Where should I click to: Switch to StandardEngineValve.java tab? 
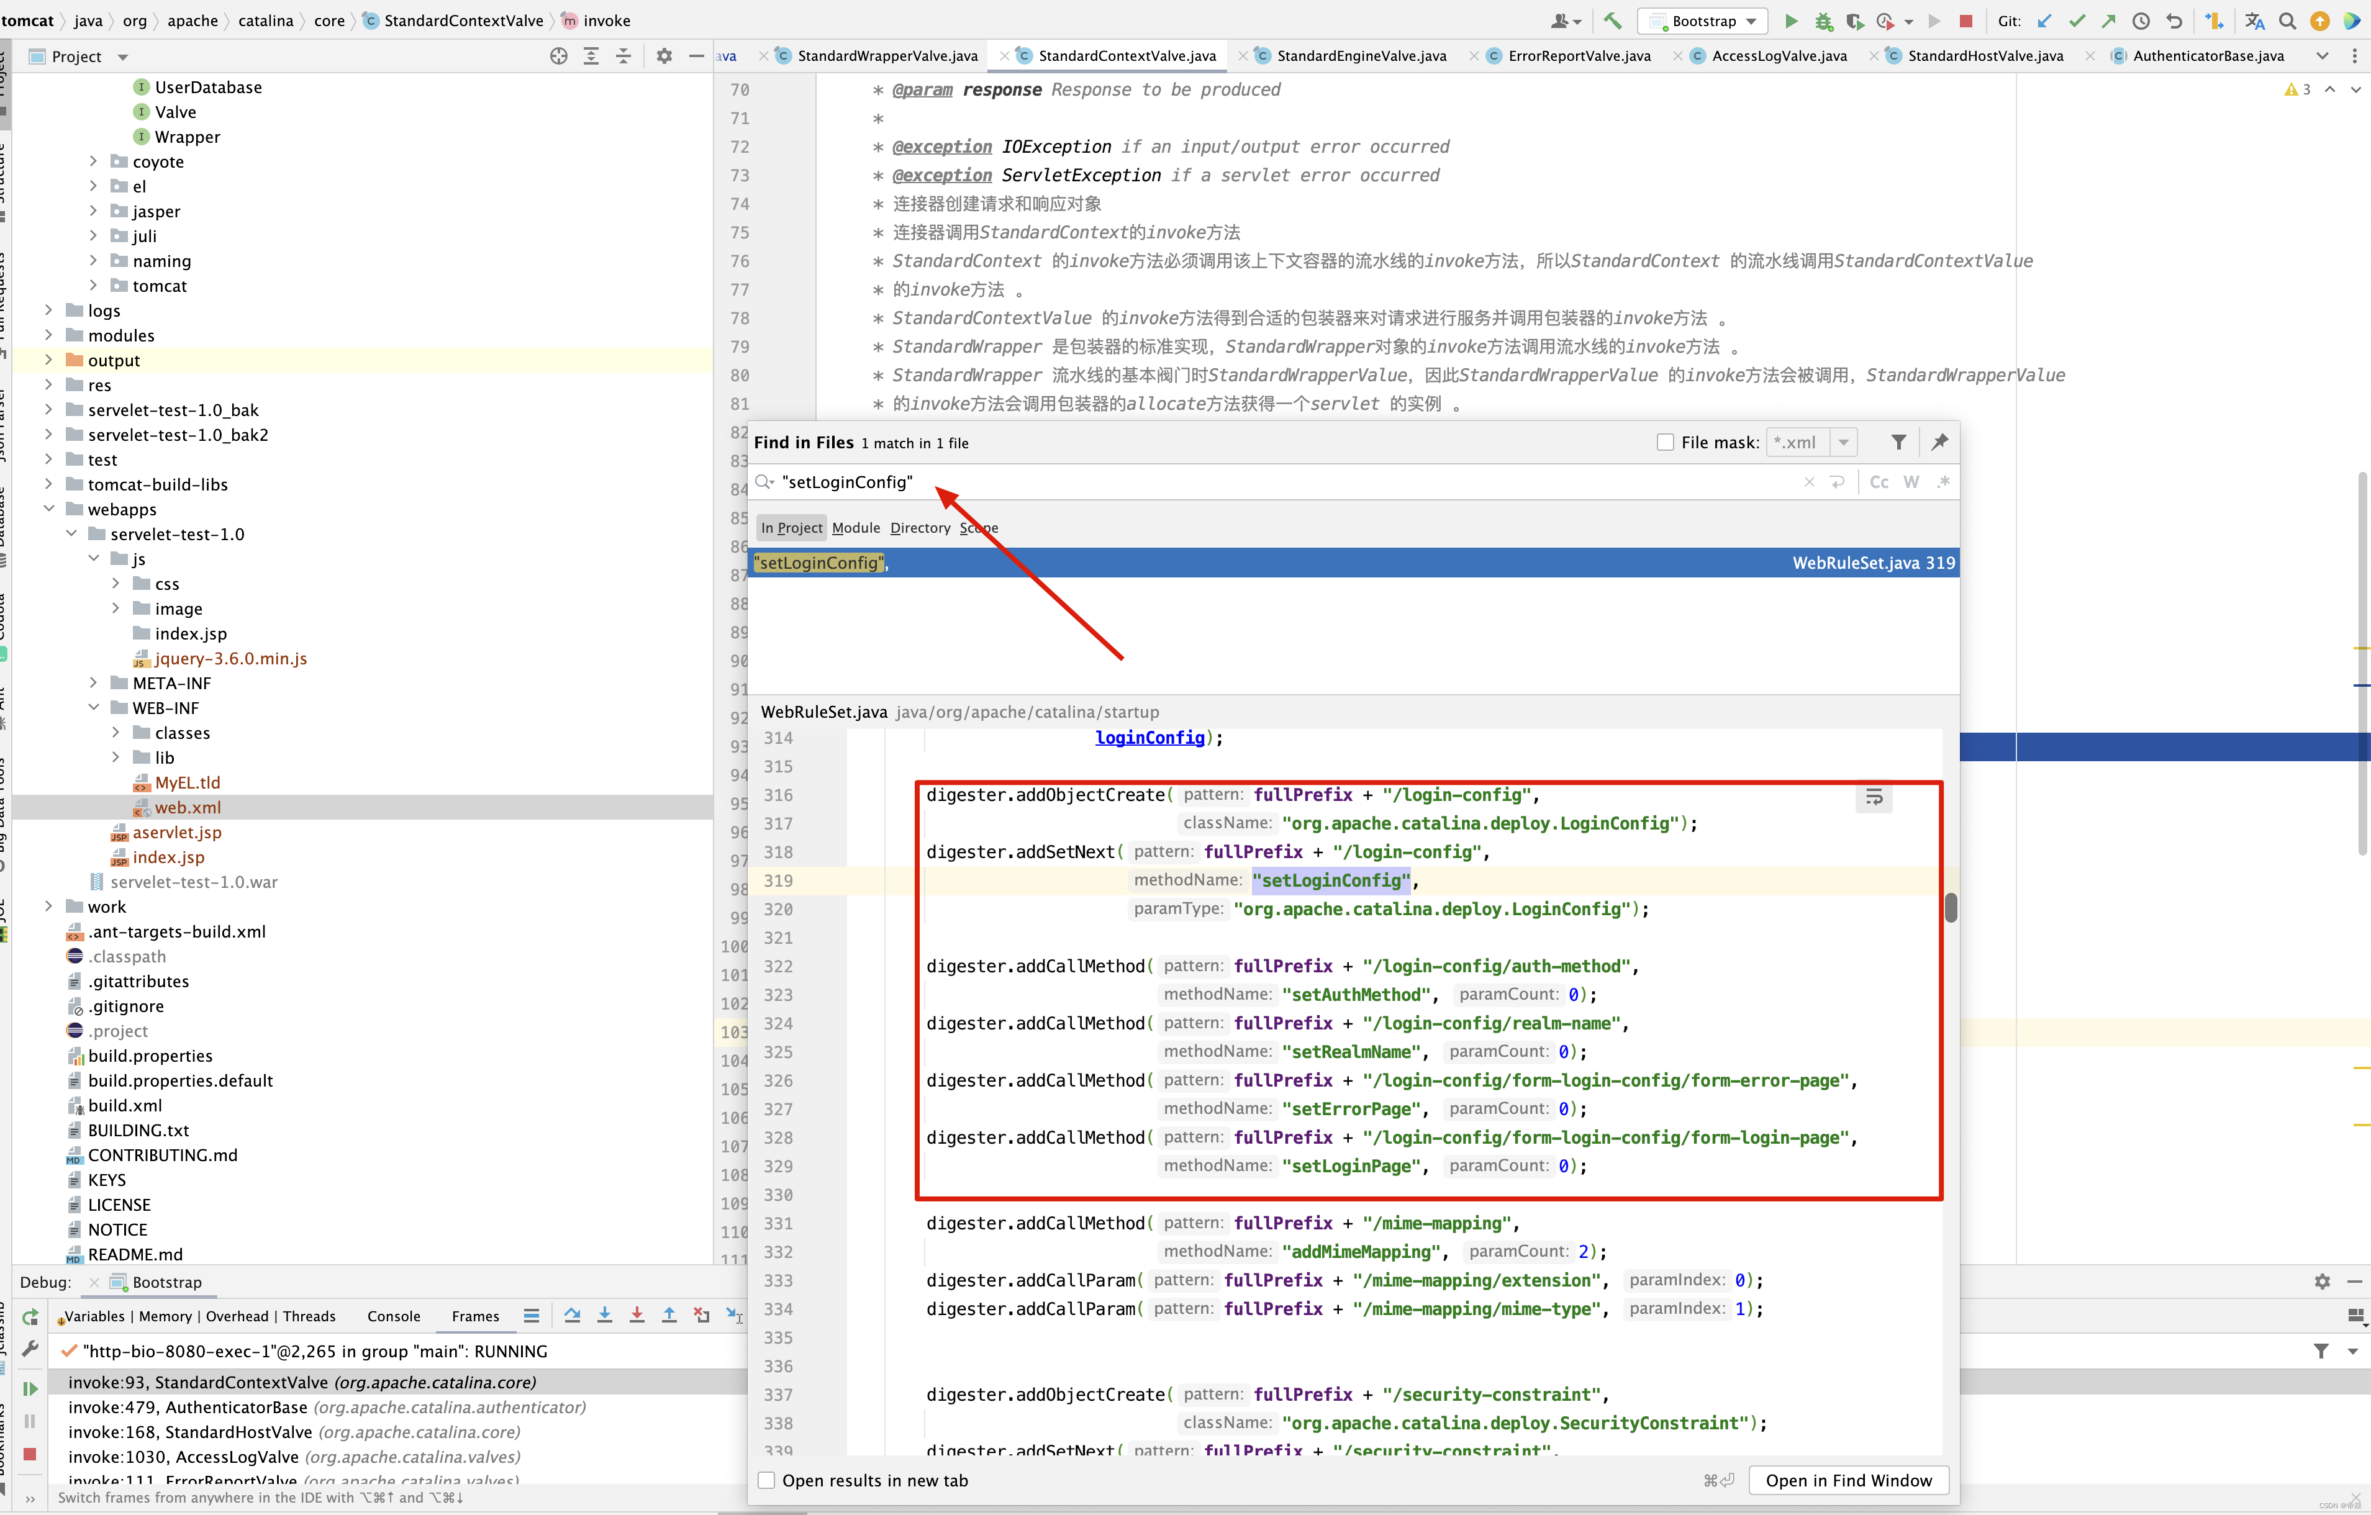1361,56
